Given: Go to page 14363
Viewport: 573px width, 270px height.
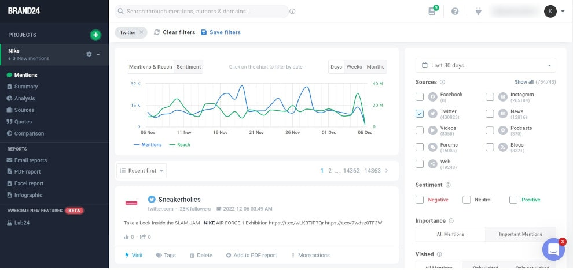Looking at the screenshot, I should (372, 171).
